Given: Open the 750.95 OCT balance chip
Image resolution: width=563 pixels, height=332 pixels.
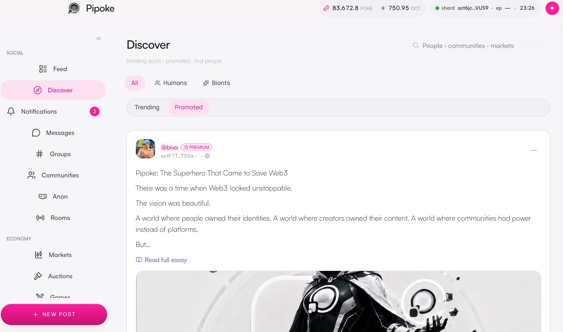Looking at the screenshot, I should pos(400,8).
